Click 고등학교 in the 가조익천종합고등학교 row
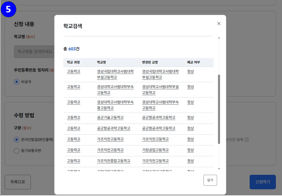This screenshot has width=282, height=196. click(x=73, y=161)
